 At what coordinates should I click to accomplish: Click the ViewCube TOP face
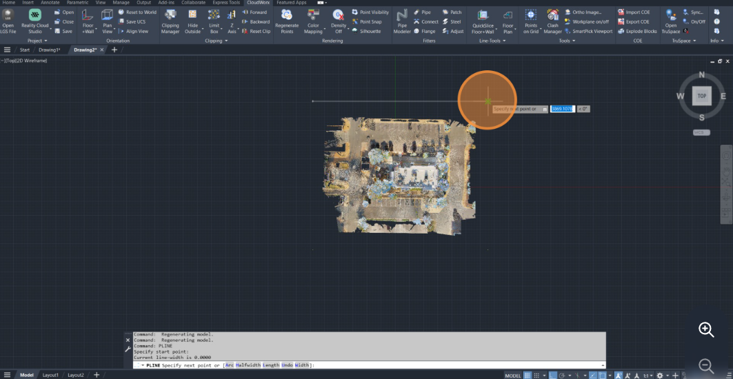(x=701, y=96)
